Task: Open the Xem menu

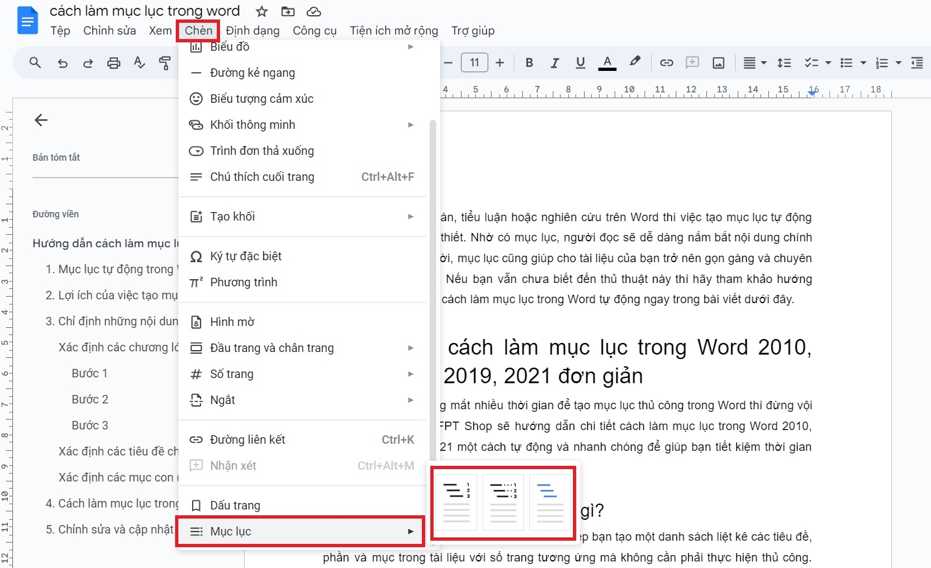Action: 160,31
